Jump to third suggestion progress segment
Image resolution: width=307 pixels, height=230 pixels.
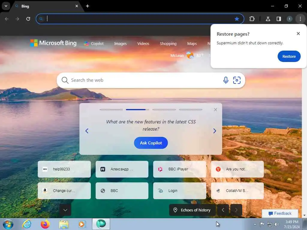[x=164, y=110]
